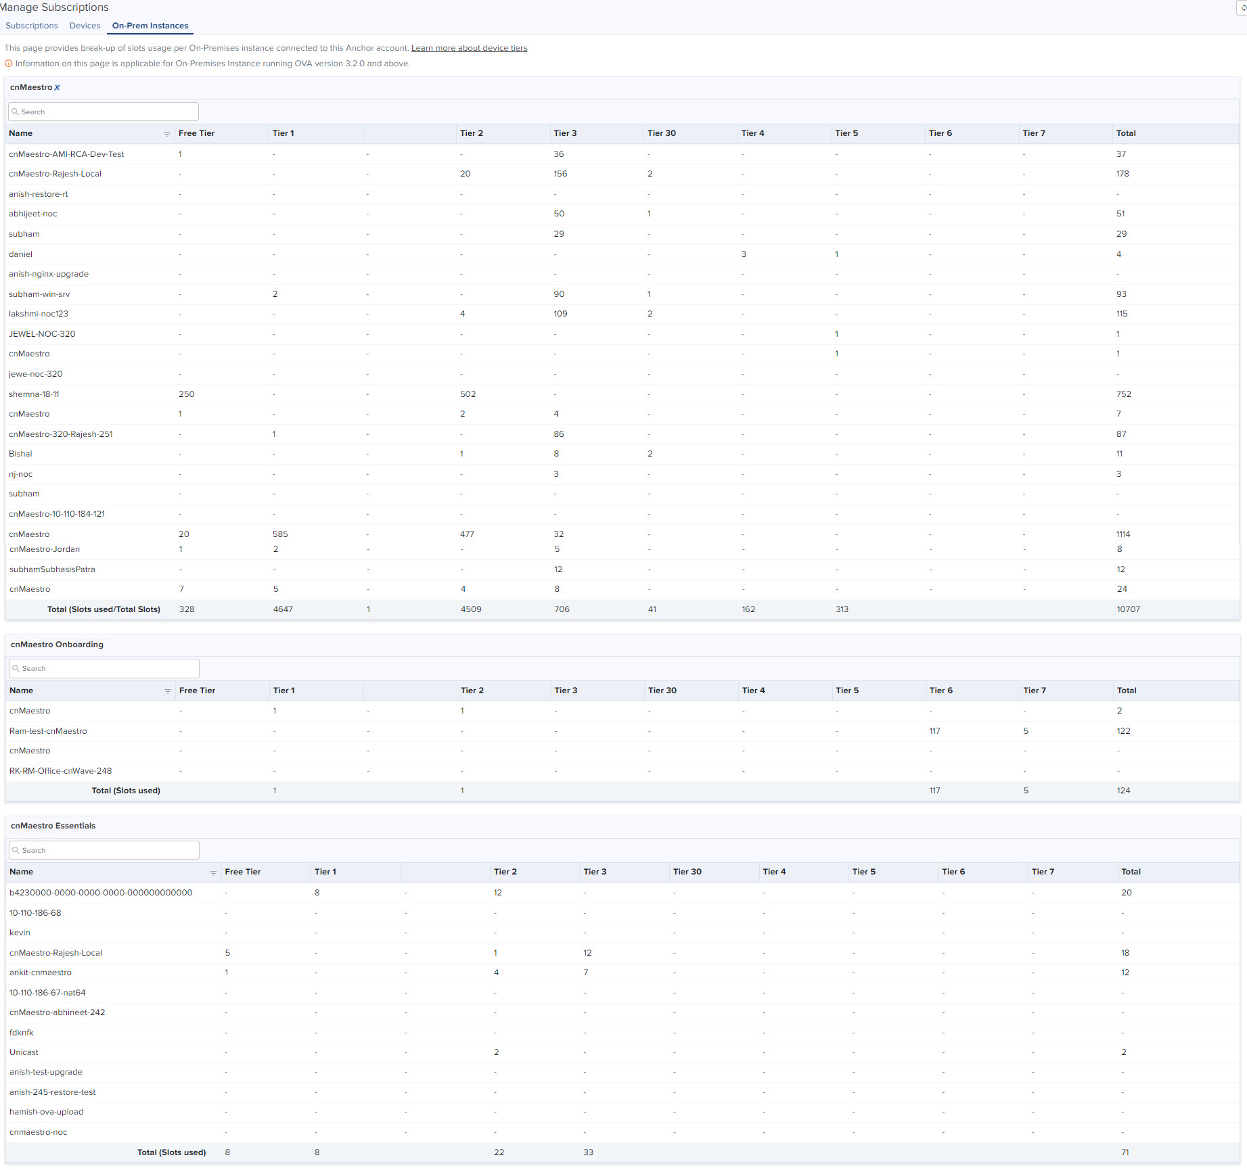The width and height of the screenshot is (1247, 1170).
Task: Focus the search box in the cnMaestro Essentials table
Action: click(x=104, y=850)
